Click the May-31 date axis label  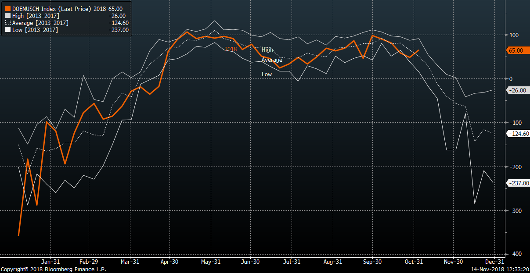(x=211, y=262)
